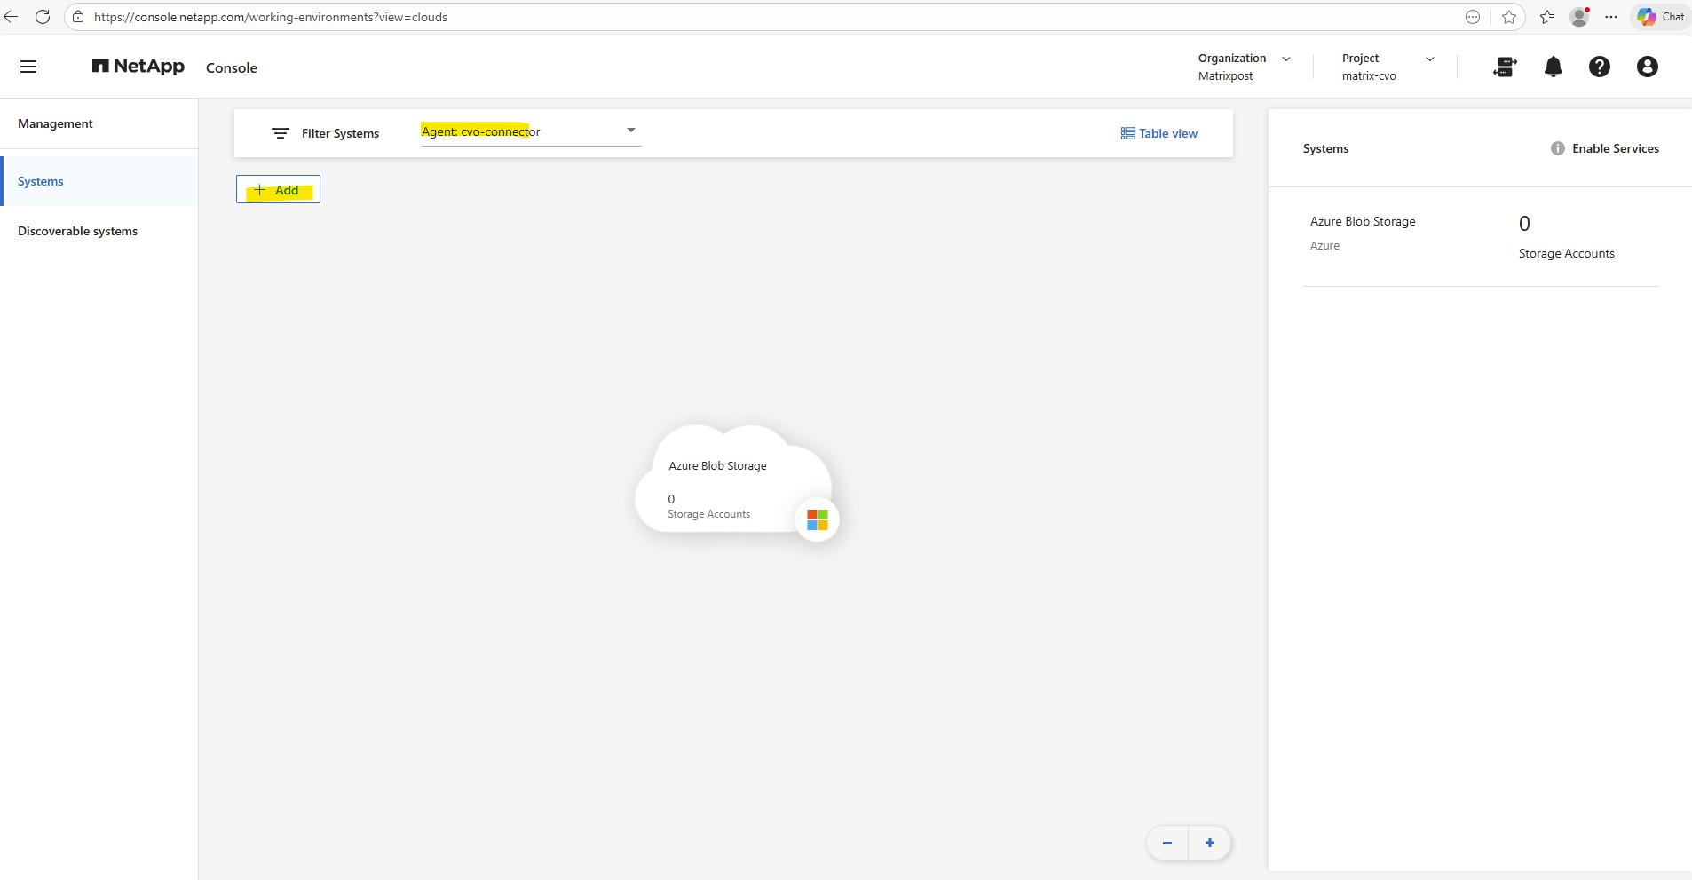The image size is (1692, 880).
Task: Open the hamburger navigation menu
Action: [28, 67]
